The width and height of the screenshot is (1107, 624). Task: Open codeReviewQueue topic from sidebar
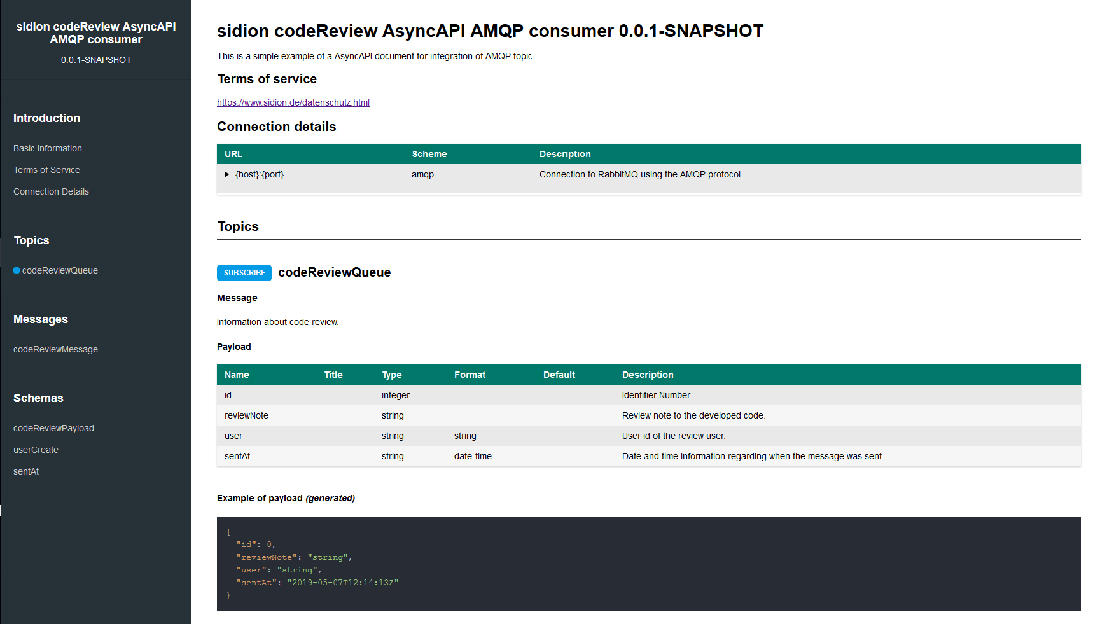click(x=60, y=270)
